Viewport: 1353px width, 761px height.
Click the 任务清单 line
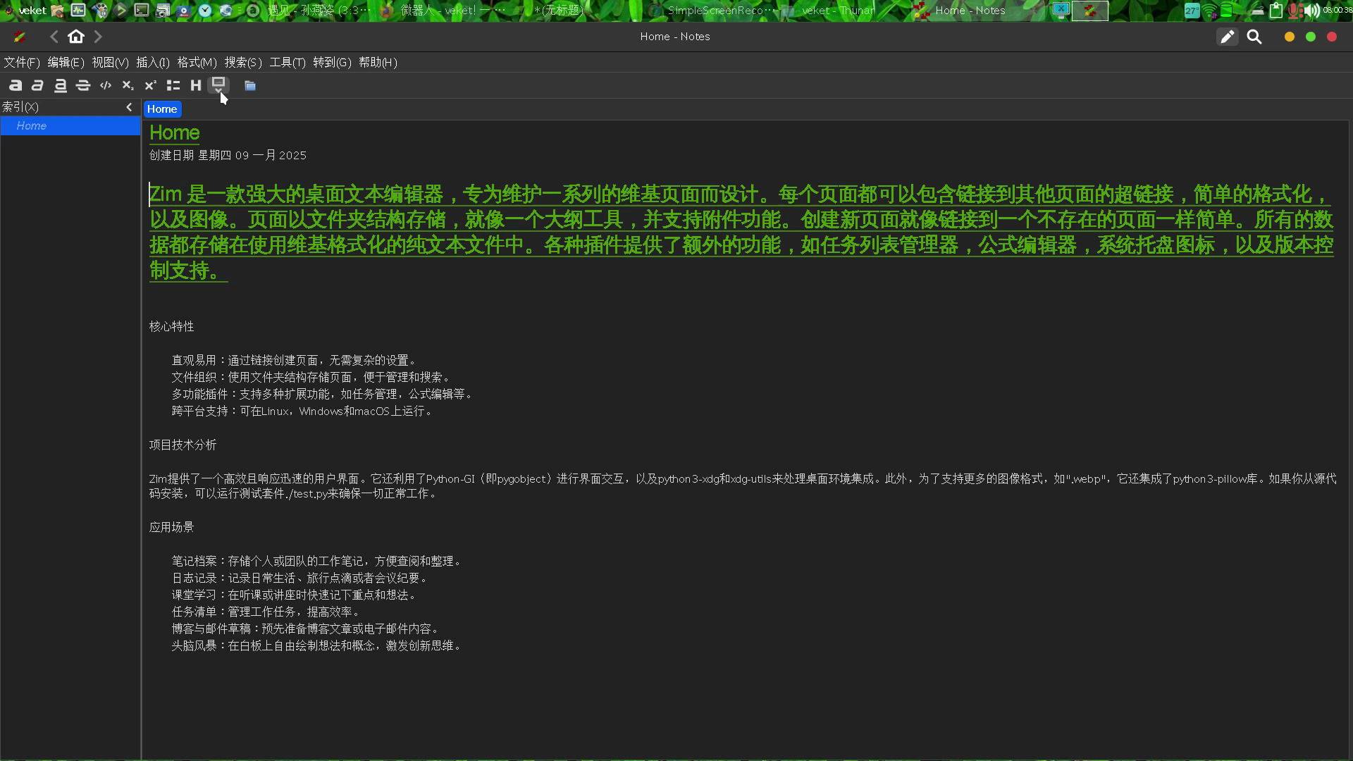[x=267, y=612]
